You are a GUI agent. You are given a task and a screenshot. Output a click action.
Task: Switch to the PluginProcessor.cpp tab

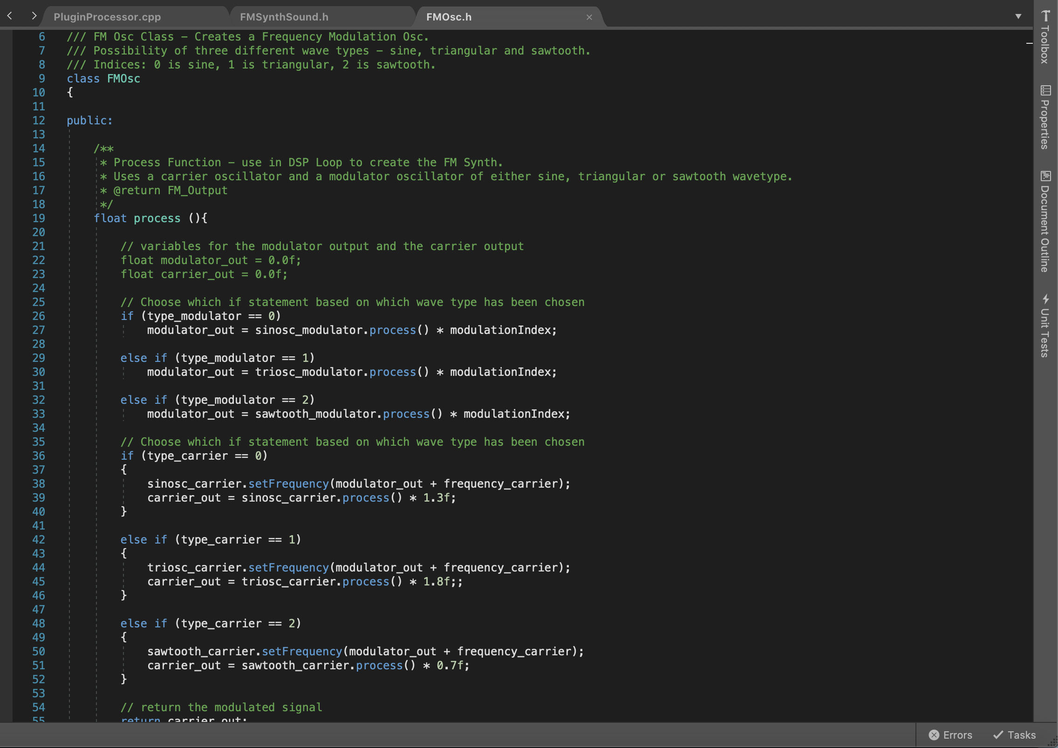click(x=107, y=17)
